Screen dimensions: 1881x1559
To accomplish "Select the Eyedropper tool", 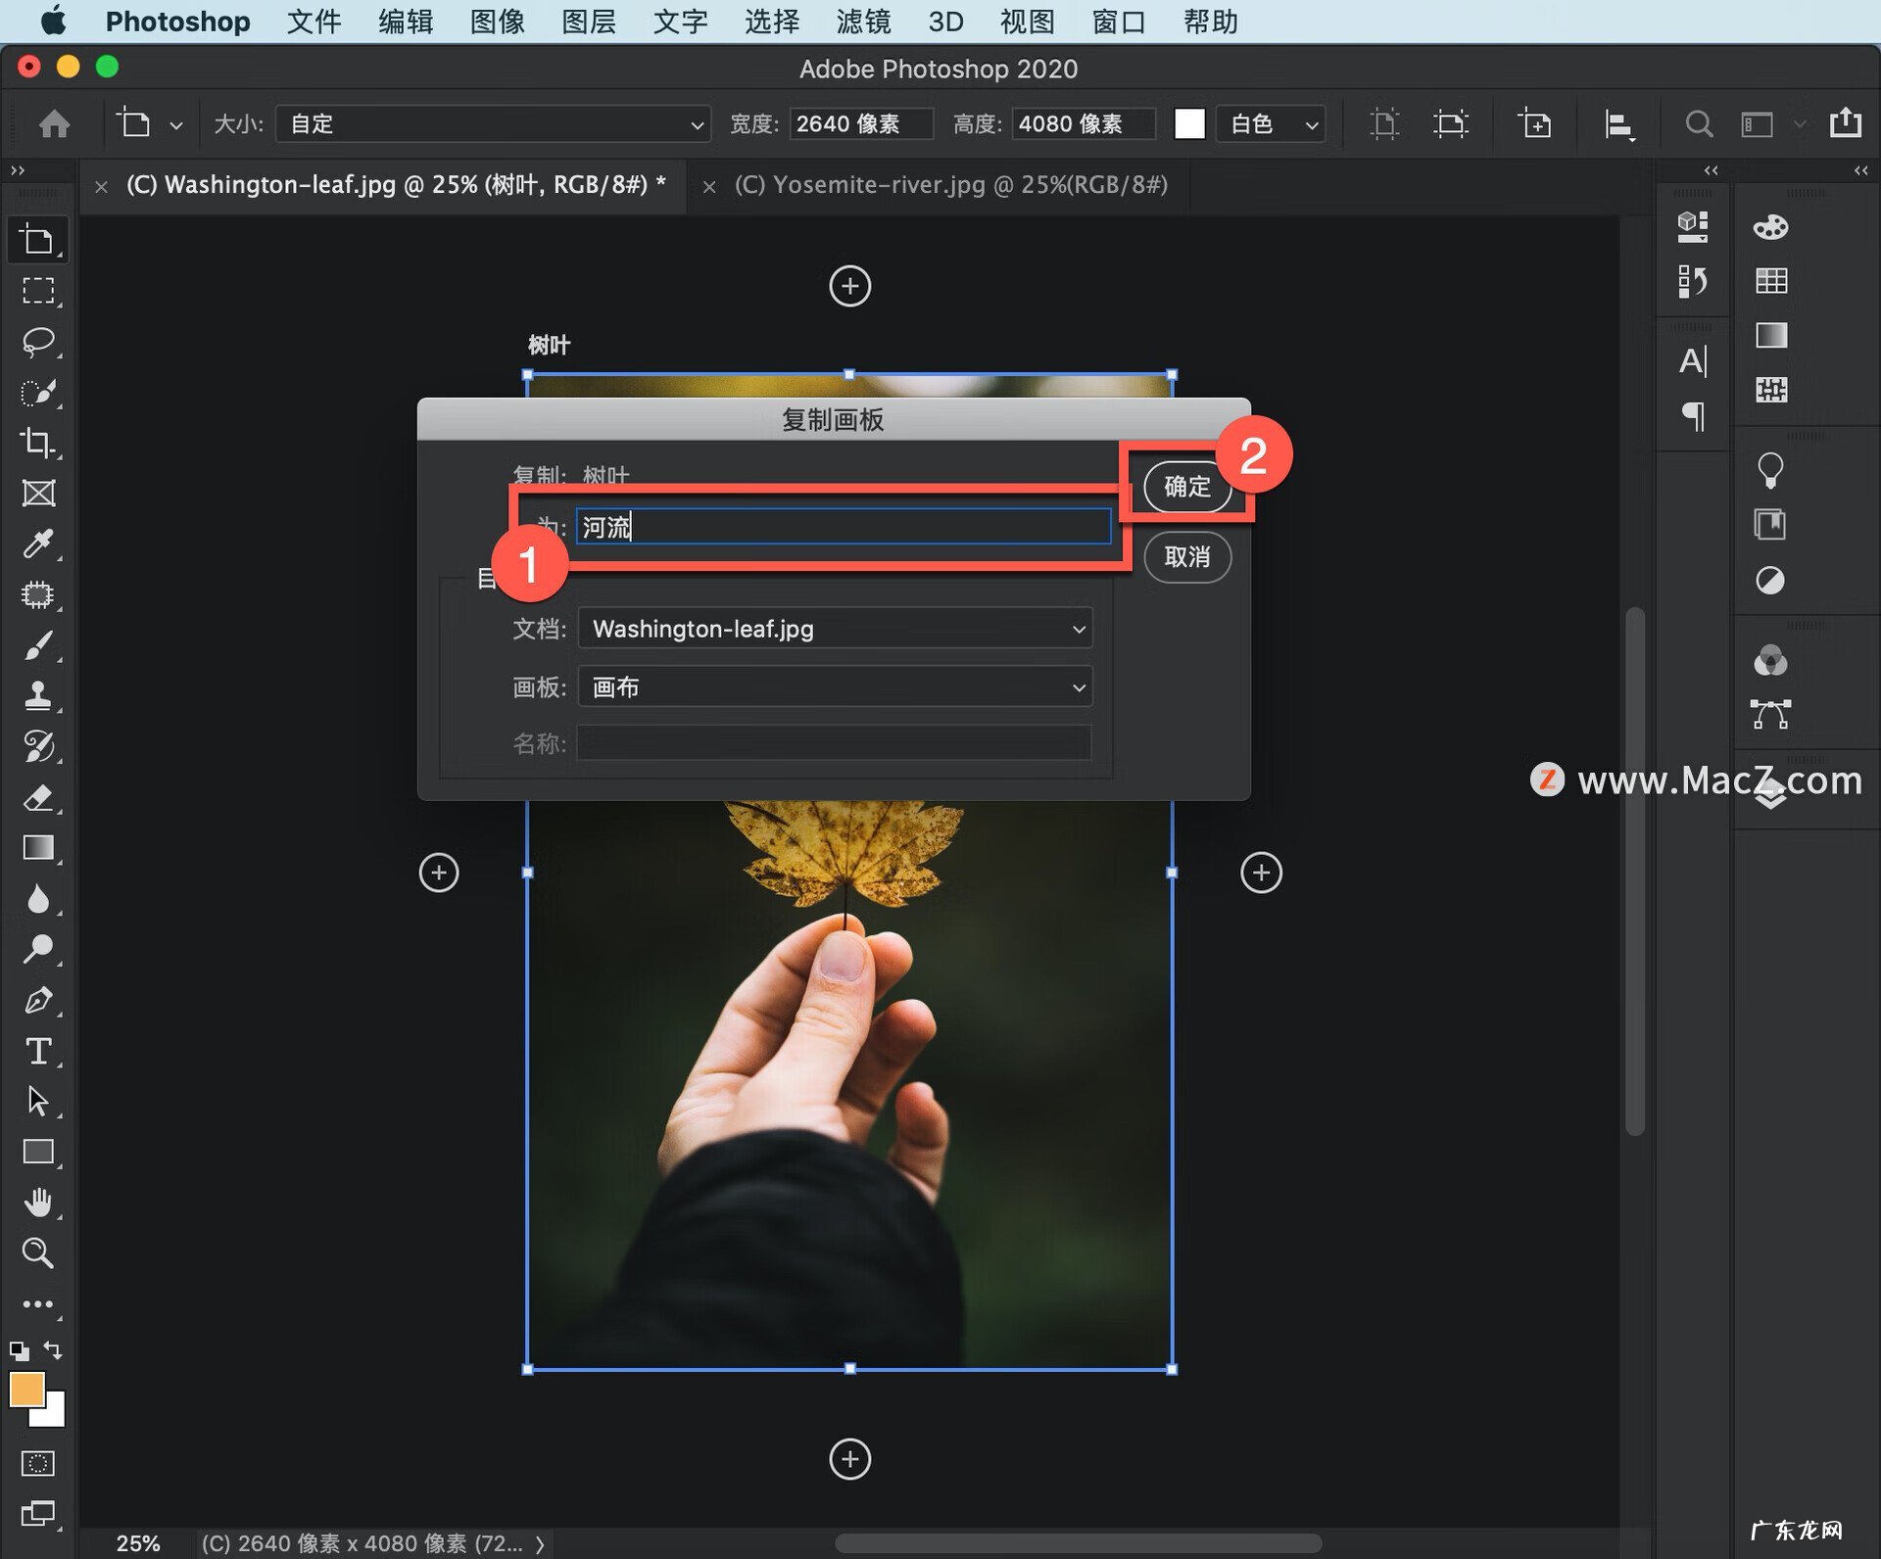I will click(x=38, y=543).
